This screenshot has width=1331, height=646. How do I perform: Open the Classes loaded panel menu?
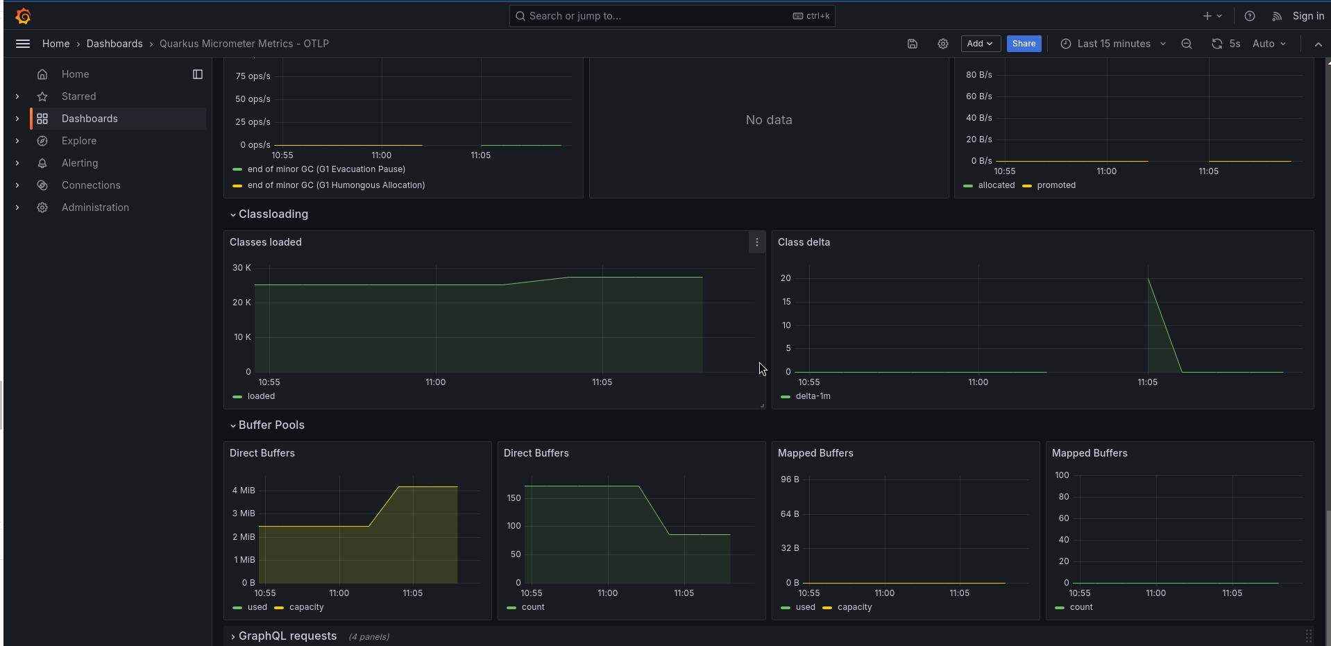[x=756, y=242]
